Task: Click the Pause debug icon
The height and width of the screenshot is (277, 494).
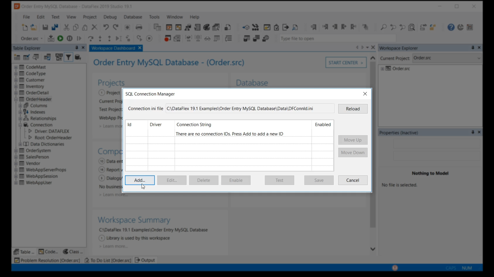Action: tap(69, 38)
